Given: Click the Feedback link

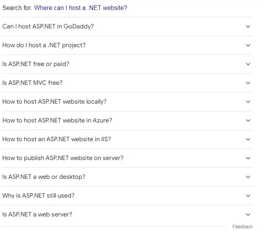Looking at the screenshot, I should pos(242,227).
